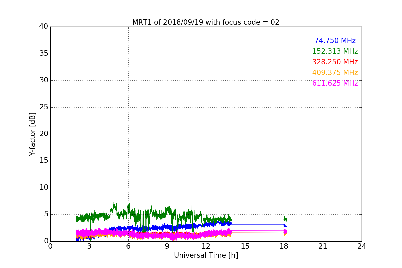Select the orange '409.375 MHz' legend label
The image size is (402, 268).
[x=335, y=73]
